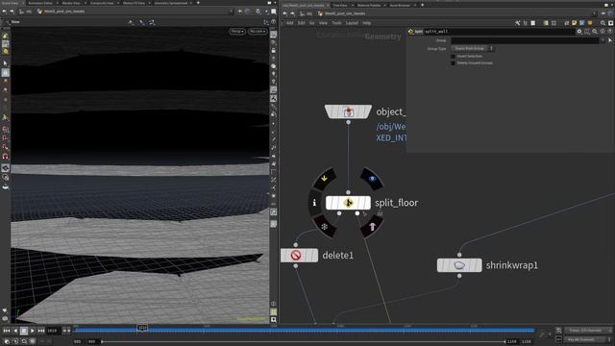Enable the Invert Selection checkbox

tap(453, 56)
